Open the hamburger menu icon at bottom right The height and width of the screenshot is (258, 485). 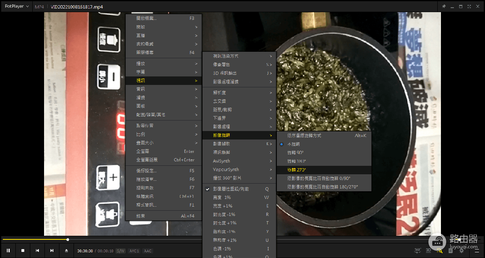pos(477,251)
